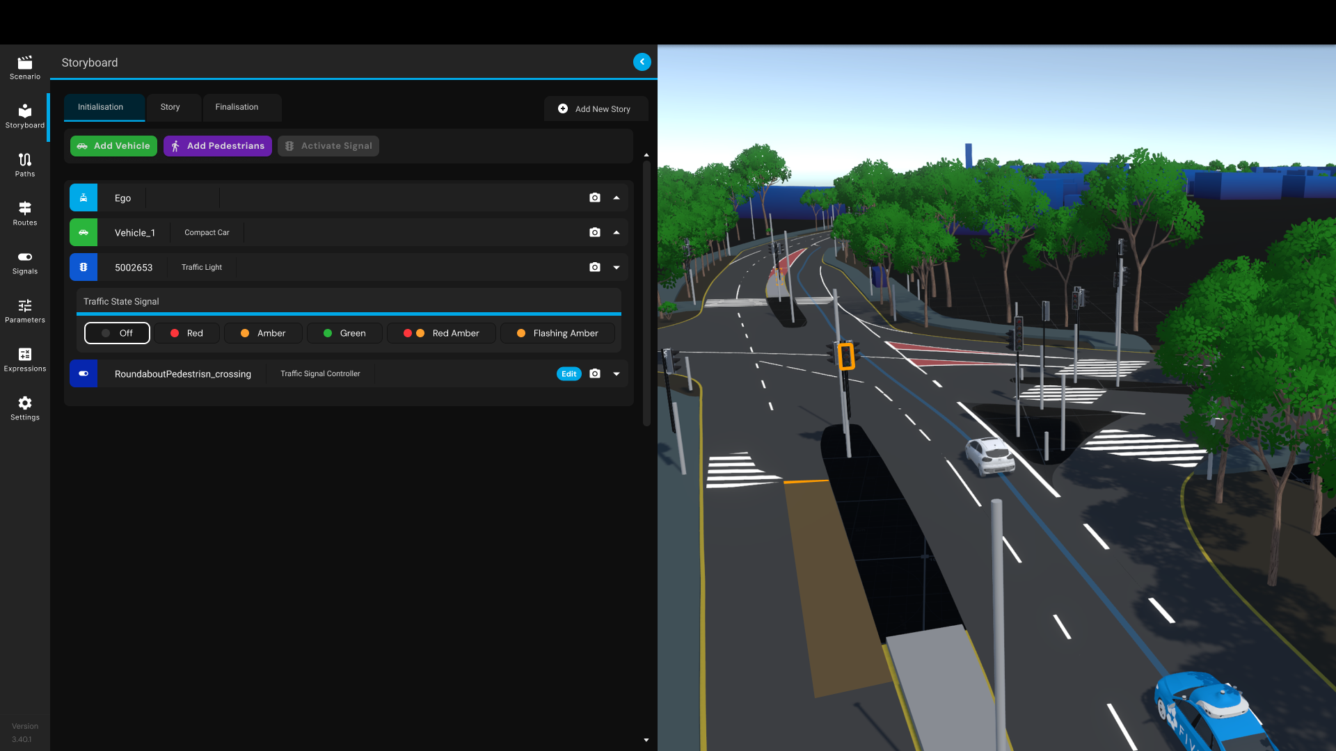Collapse the 5002653 traffic light row

point(617,267)
